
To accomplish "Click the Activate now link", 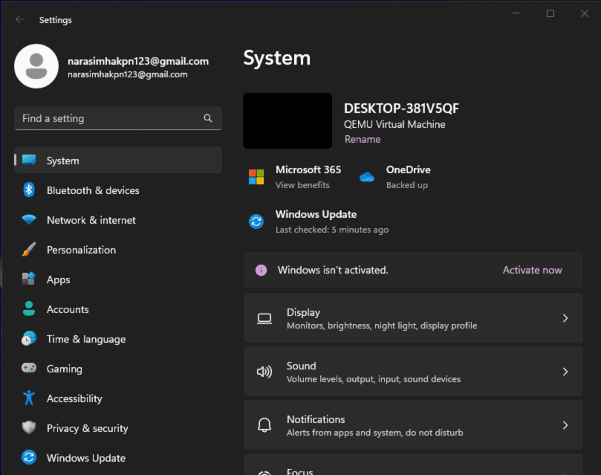I will tap(532, 270).
